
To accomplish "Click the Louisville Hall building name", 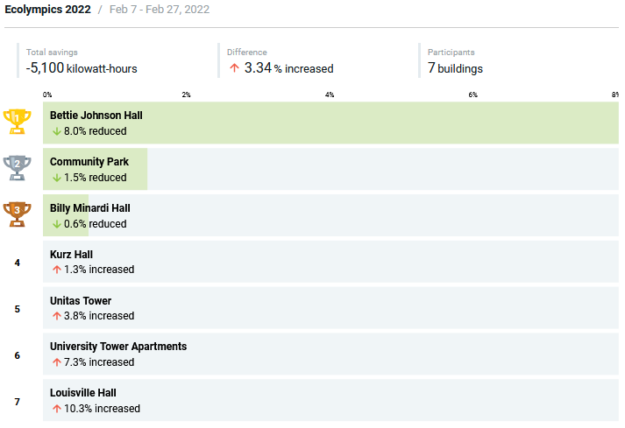I will point(82,393).
